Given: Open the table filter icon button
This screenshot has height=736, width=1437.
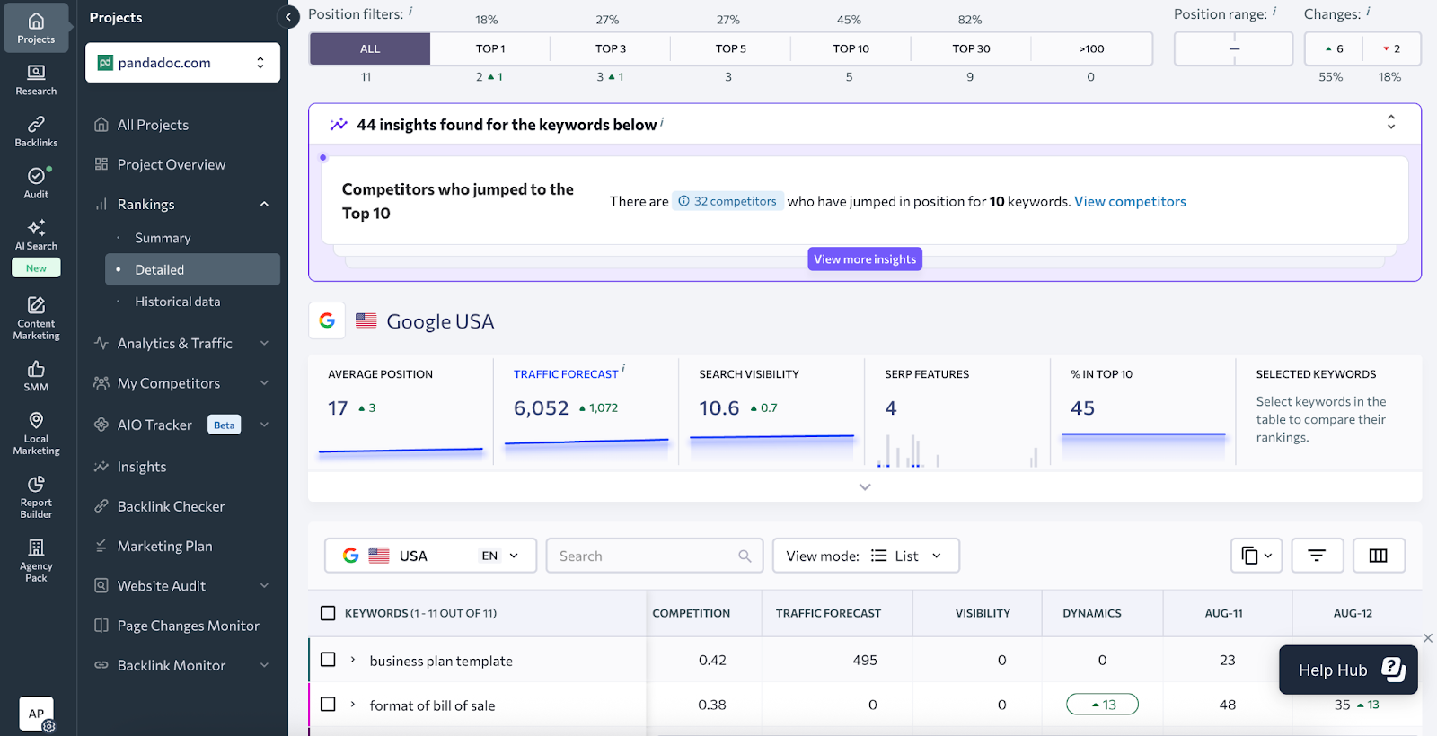Looking at the screenshot, I should pos(1317,556).
